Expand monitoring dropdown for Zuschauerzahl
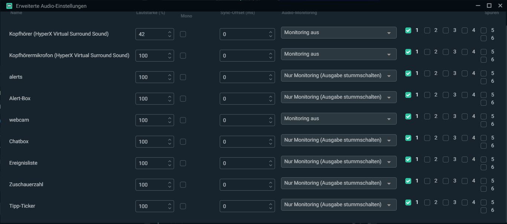The image size is (507, 224). click(x=338, y=183)
